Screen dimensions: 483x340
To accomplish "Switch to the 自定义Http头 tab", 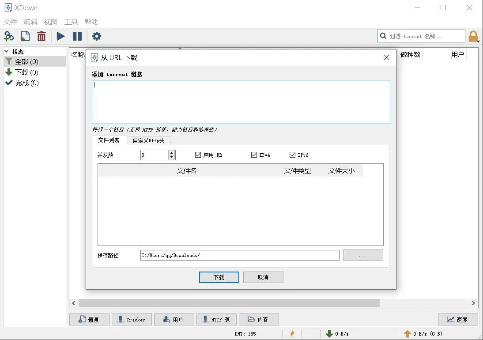I will click(148, 140).
